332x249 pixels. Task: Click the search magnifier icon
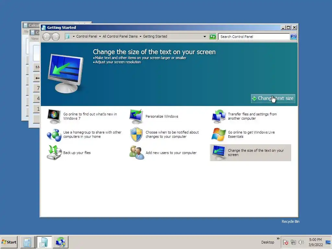click(x=293, y=37)
